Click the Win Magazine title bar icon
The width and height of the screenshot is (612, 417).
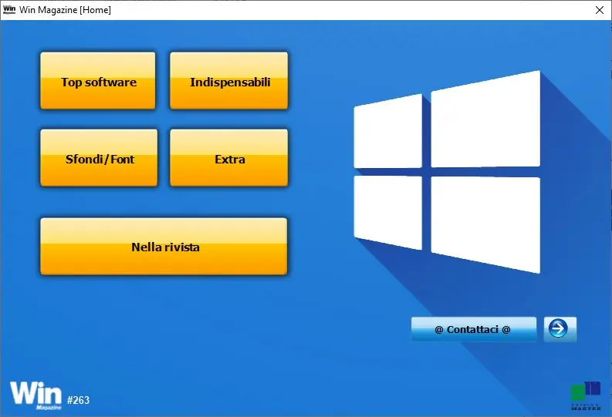pyautogui.click(x=9, y=10)
